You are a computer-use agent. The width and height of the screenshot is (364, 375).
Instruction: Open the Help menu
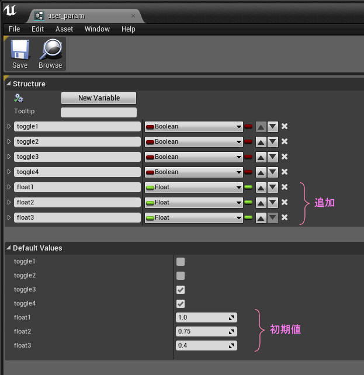coord(128,29)
